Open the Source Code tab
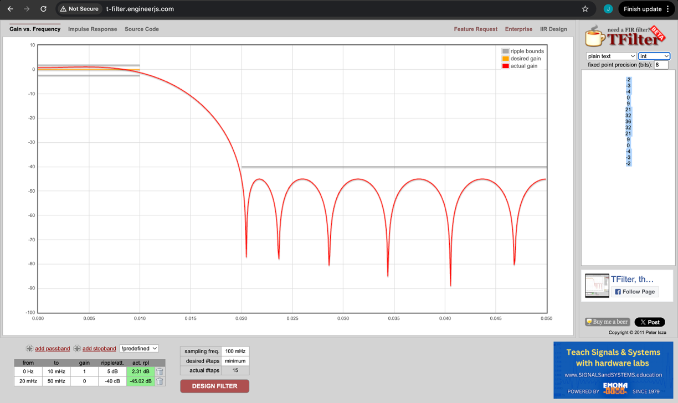The height and width of the screenshot is (403, 678). click(142, 29)
